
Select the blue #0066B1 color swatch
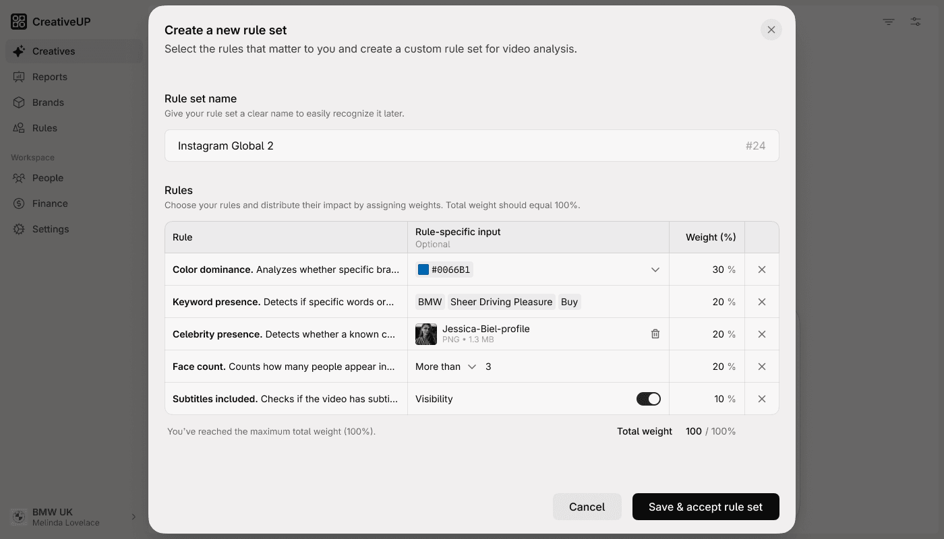click(x=423, y=269)
